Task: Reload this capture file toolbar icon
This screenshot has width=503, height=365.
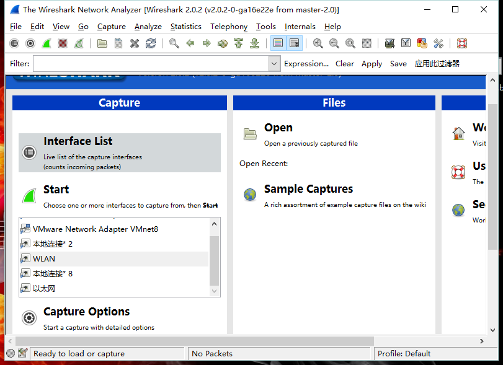Action: pyautogui.click(x=151, y=43)
